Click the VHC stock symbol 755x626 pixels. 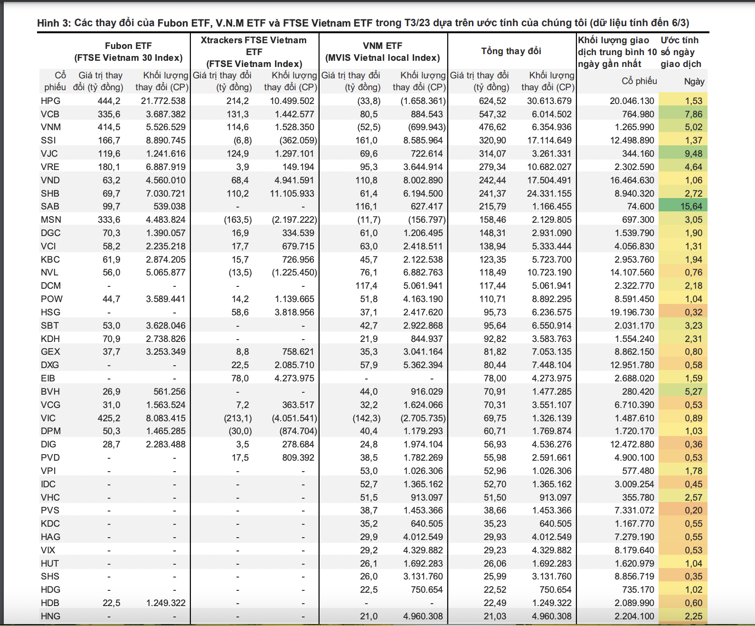(x=50, y=497)
